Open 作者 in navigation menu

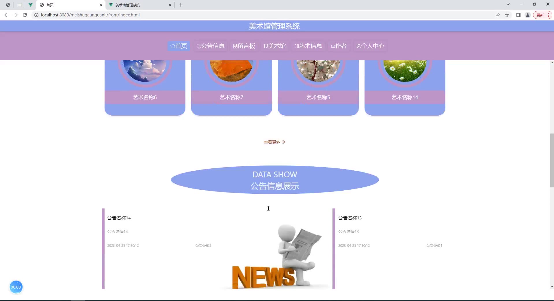[339, 46]
